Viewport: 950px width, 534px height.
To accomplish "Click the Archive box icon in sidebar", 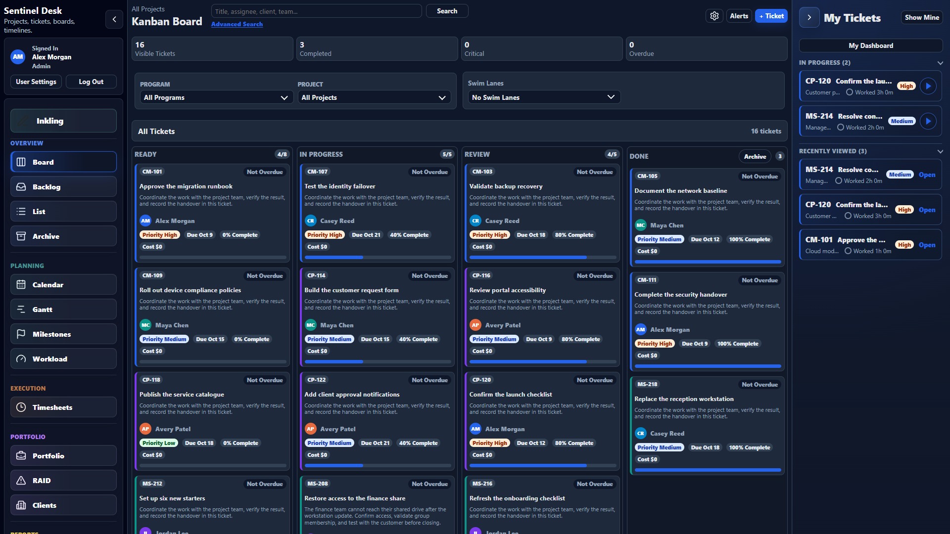I will pyautogui.click(x=21, y=236).
